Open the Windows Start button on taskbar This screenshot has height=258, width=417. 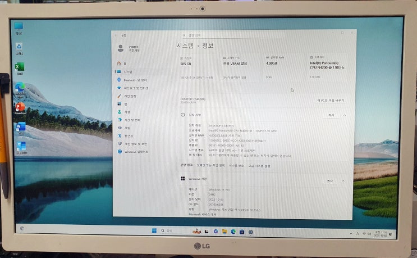(154, 230)
